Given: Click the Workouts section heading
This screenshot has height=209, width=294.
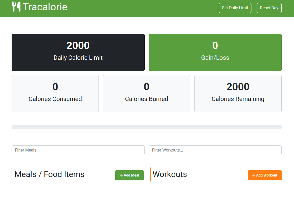Looking at the screenshot, I should (170, 174).
